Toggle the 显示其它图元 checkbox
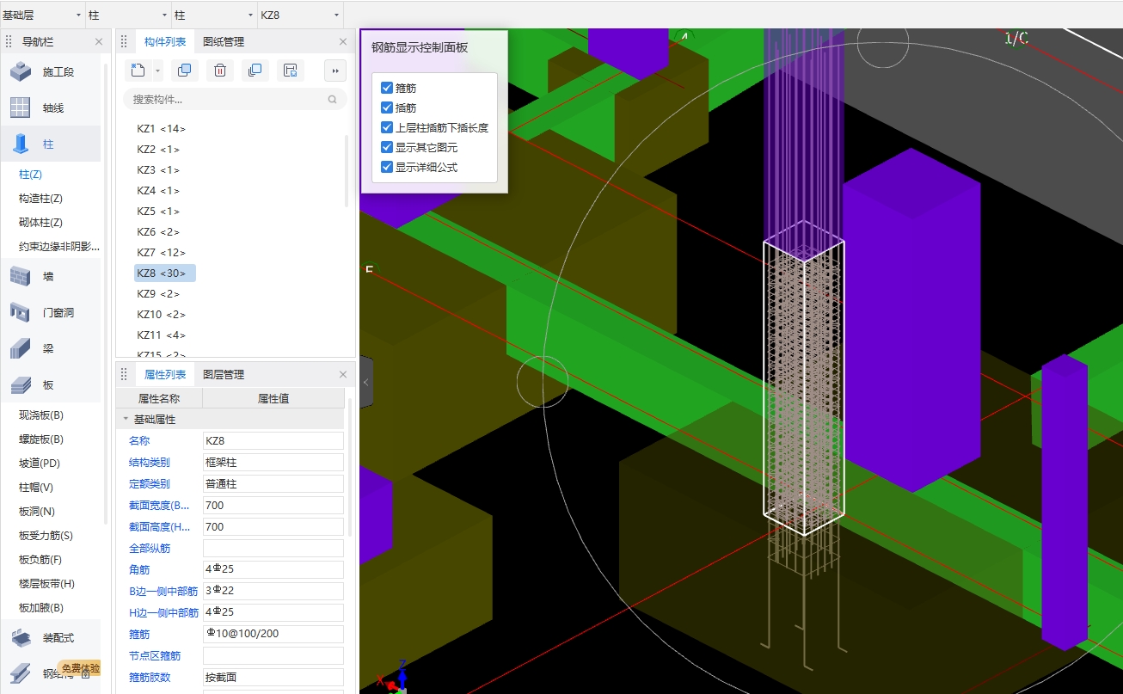Viewport: 1123px width, 694px height. [x=387, y=147]
